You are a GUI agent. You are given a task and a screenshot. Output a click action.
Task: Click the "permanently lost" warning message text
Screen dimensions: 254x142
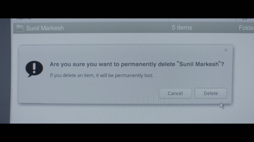pos(101,75)
